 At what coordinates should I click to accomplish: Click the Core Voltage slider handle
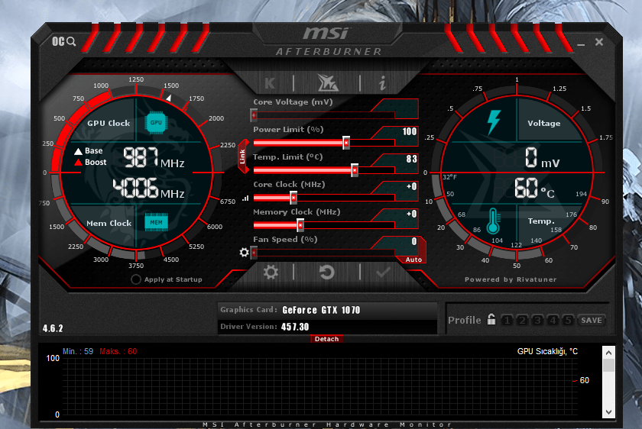[x=254, y=115]
